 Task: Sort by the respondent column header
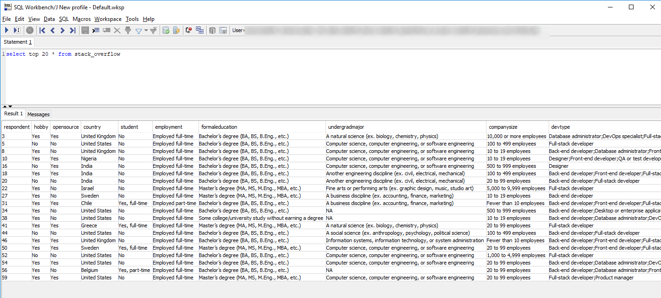(17, 127)
